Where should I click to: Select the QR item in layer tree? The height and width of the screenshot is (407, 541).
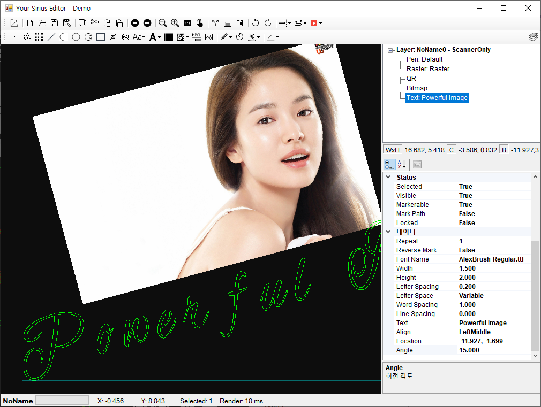coord(411,79)
